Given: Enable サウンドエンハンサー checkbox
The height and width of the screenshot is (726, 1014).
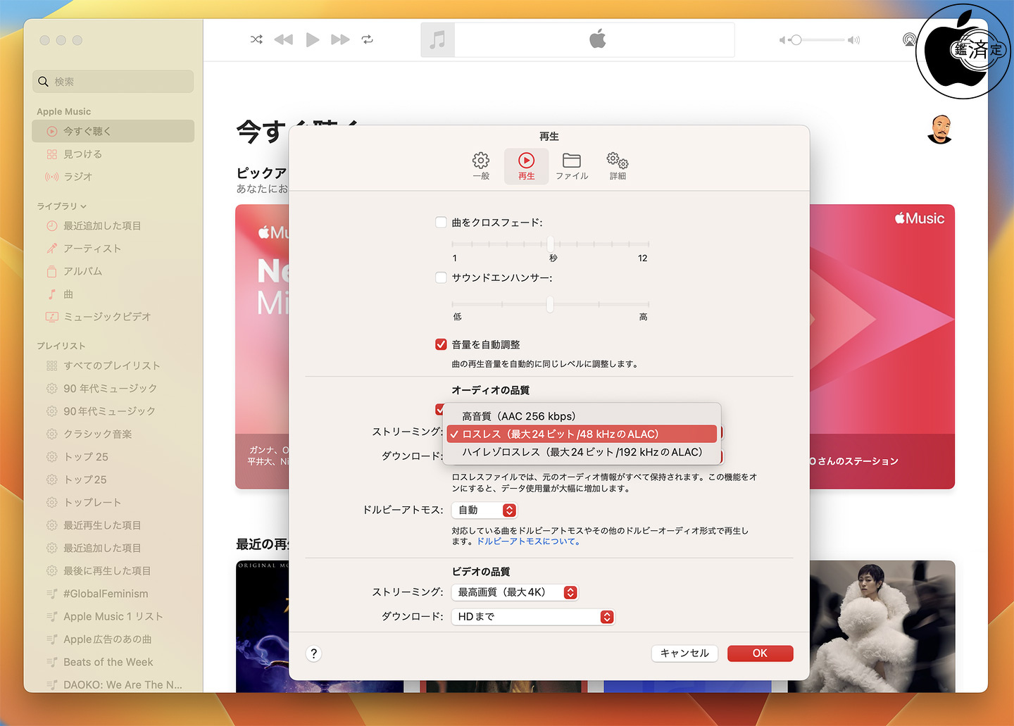Looking at the screenshot, I should pos(441,277).
